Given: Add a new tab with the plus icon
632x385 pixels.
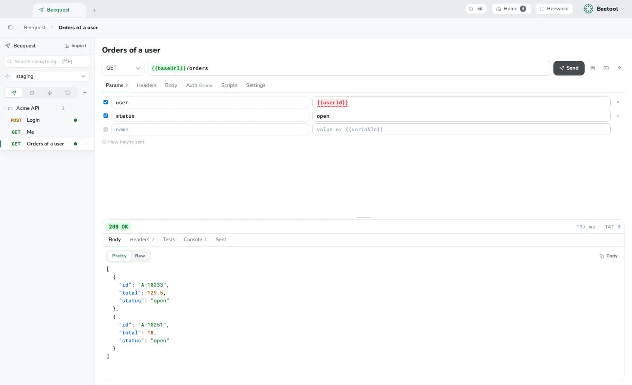Looking at the screenshot, I should pyautogui.click(x=94, y=10).
